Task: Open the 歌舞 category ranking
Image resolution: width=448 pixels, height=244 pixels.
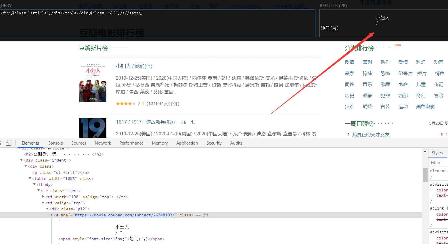Action: 385,84
